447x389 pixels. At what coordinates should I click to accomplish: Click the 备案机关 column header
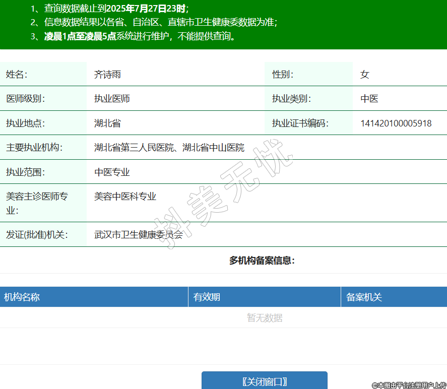[364, 297]
